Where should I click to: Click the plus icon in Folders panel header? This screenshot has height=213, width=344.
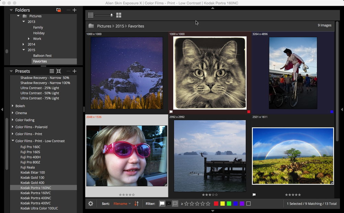pos(74,10)
